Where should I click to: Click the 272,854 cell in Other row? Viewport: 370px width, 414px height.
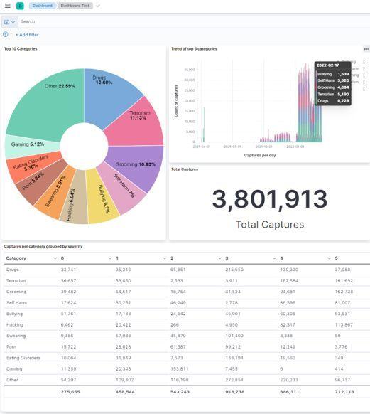pos(234,380)
